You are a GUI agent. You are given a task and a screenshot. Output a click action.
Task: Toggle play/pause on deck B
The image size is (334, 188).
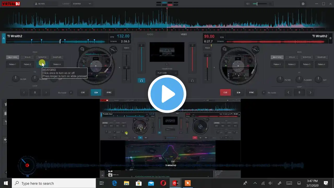(x=238, y=92)
